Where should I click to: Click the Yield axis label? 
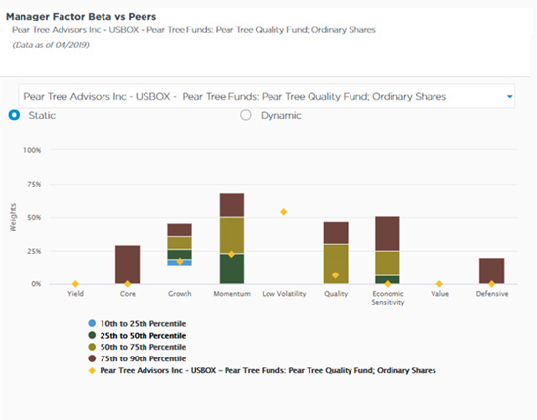coord(75,294)
